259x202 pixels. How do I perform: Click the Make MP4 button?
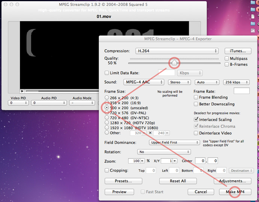click(235, 192)
